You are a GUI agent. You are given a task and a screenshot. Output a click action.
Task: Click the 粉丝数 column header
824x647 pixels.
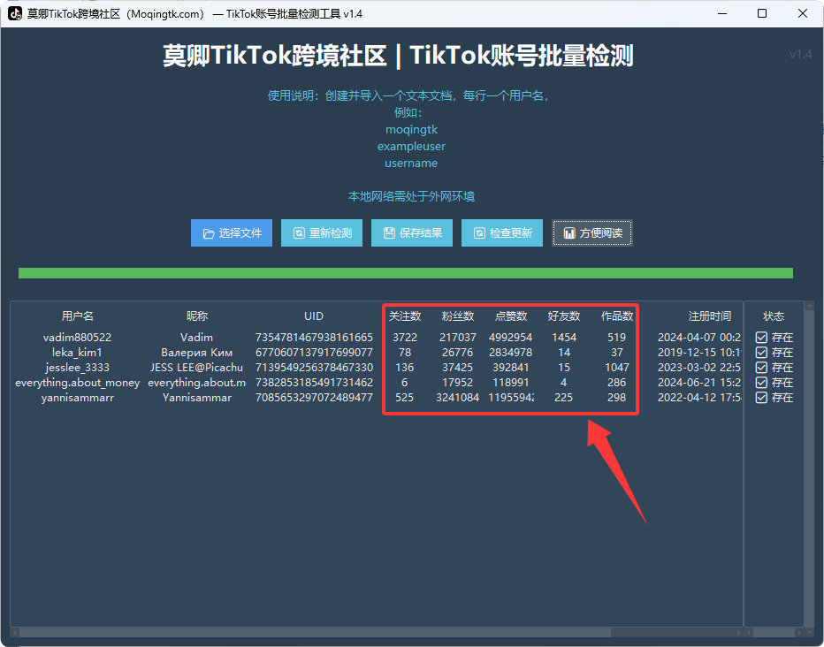458,316
